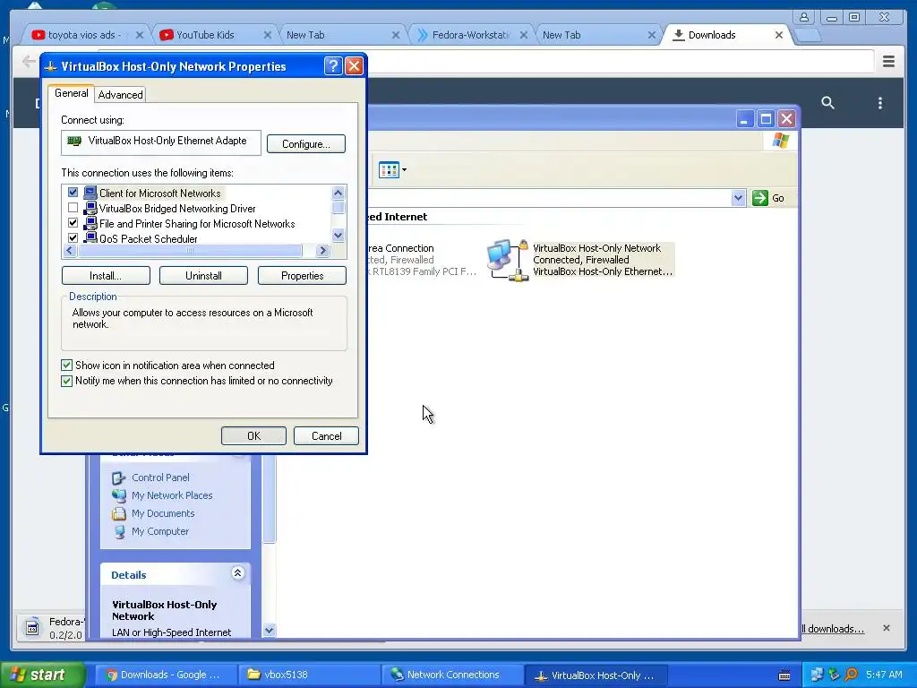
Task: Click the Windows start button
Action: pyautogui.click(x=42, y=675)
